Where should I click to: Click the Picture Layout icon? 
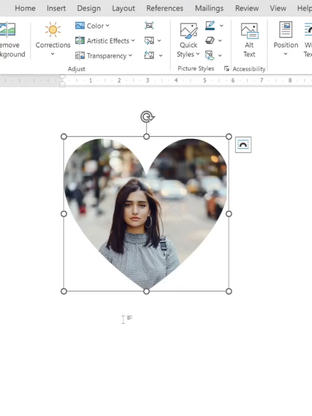point(210,55)
